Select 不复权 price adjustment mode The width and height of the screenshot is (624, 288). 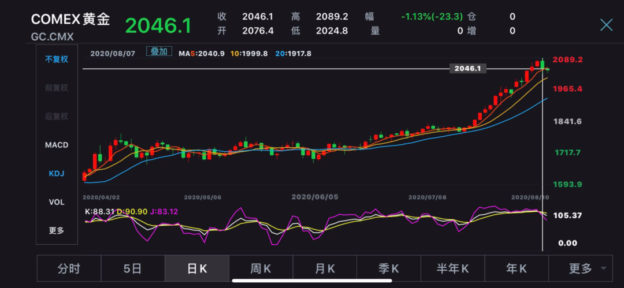point(56,59)
